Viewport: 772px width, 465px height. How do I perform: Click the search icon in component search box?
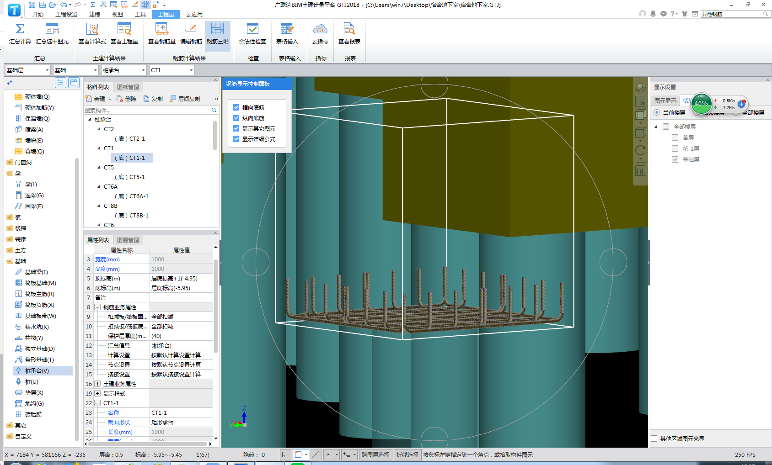tap(214, 110)
